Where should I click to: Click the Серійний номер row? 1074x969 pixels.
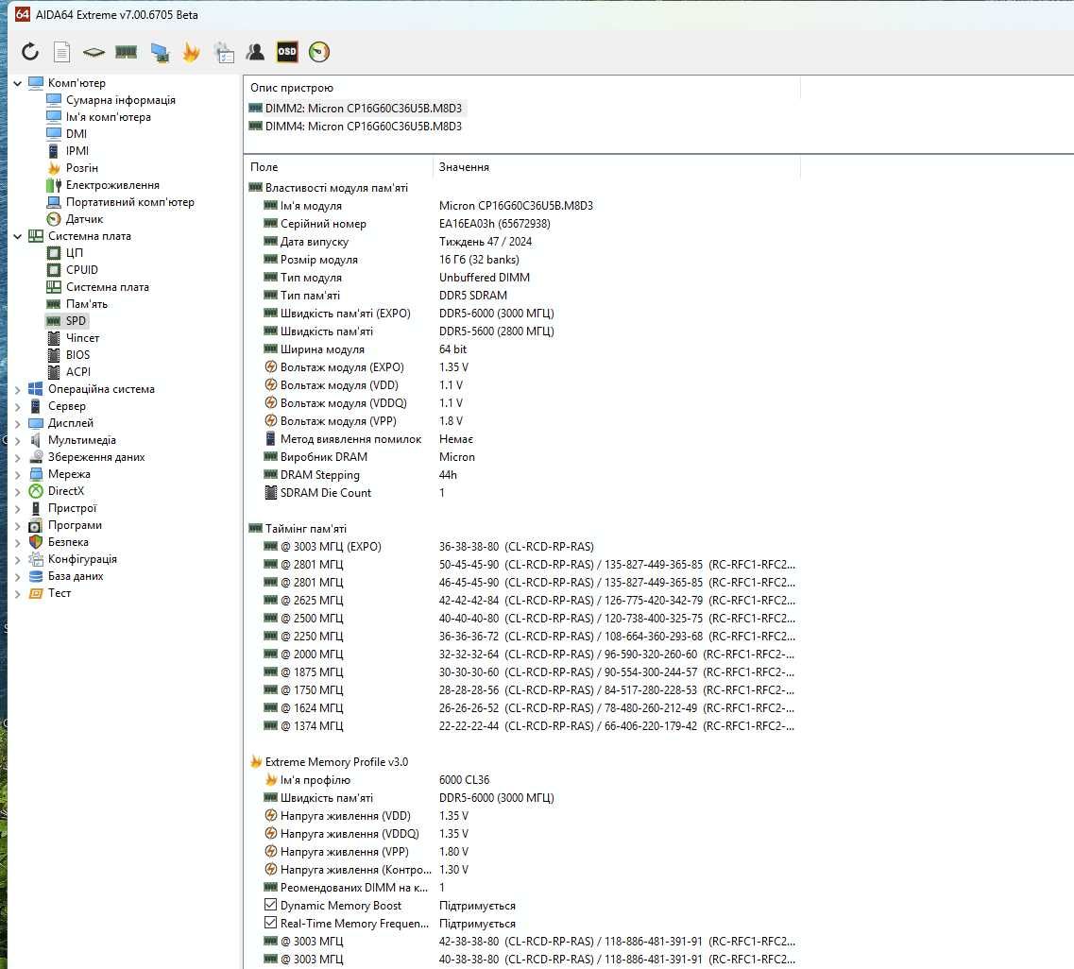522,224
